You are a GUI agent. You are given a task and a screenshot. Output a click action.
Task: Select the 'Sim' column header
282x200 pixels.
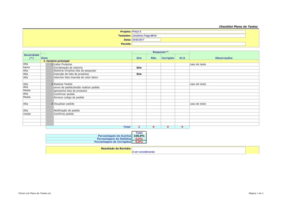(x=139, y=58)
